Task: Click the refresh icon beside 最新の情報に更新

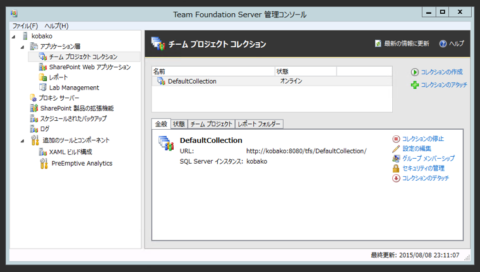Action: coord(378,43)
